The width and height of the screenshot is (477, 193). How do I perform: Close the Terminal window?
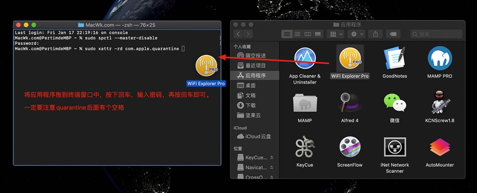[x=18, y=25]
